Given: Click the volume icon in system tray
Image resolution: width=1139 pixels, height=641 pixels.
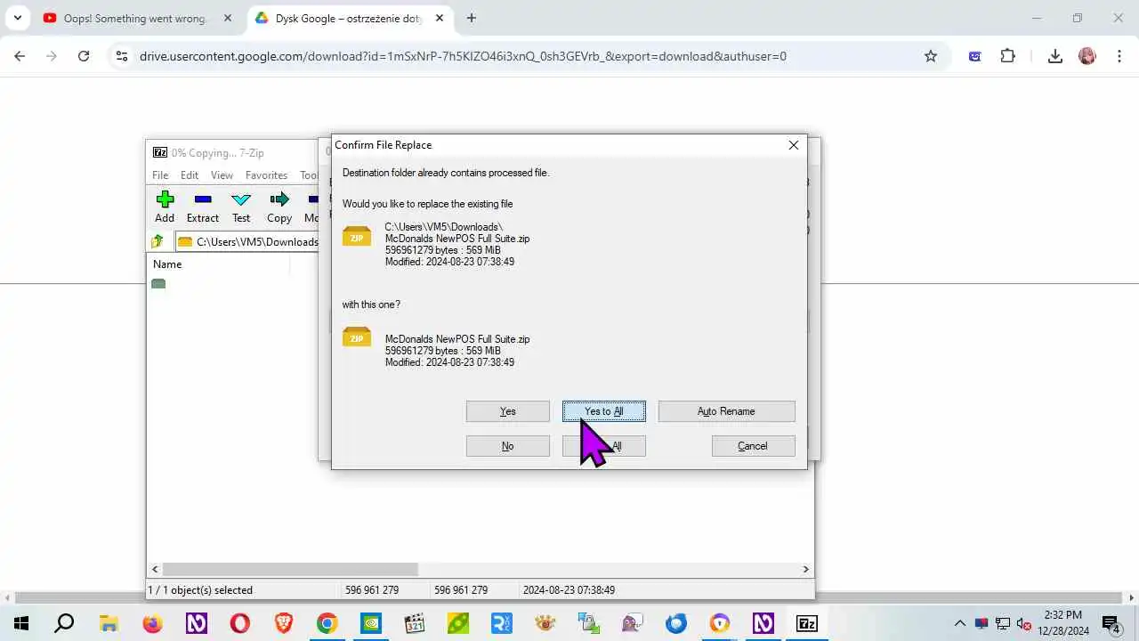Looking at the screenshot, I should coord(1024,623).
